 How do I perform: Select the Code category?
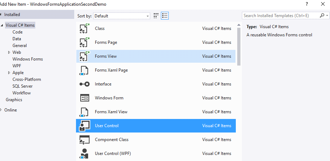[x=17, y=32]
